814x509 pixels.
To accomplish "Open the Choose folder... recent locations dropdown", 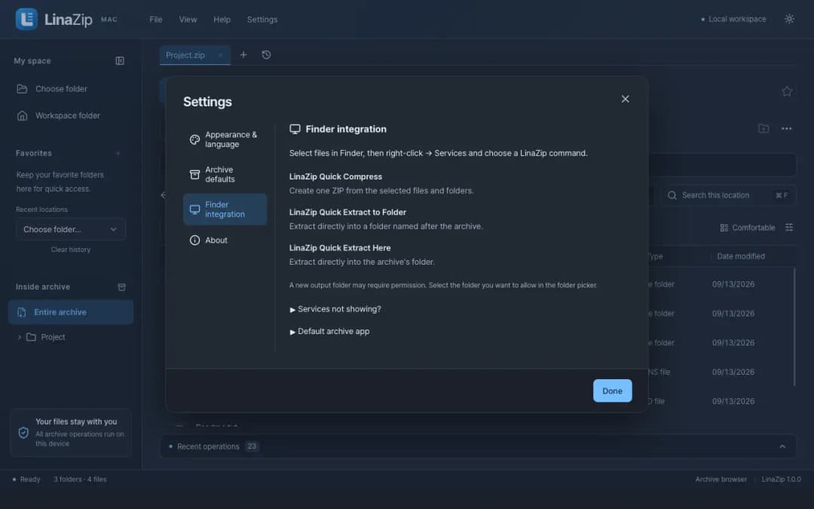I will [x=71, y=229].
